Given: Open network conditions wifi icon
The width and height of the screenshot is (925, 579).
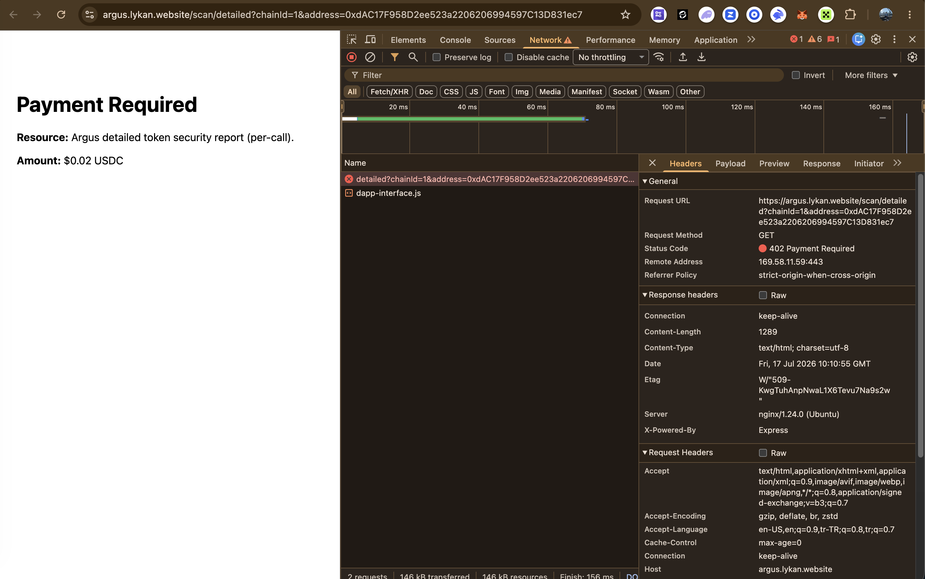Looking at the screenshot, I should pos(658,57).
